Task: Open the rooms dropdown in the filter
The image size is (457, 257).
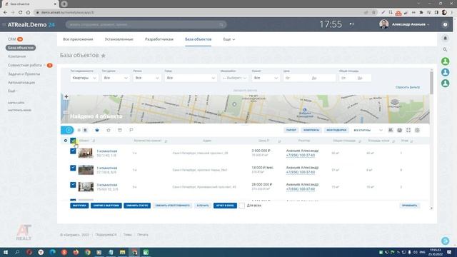Action: point(266,78)
